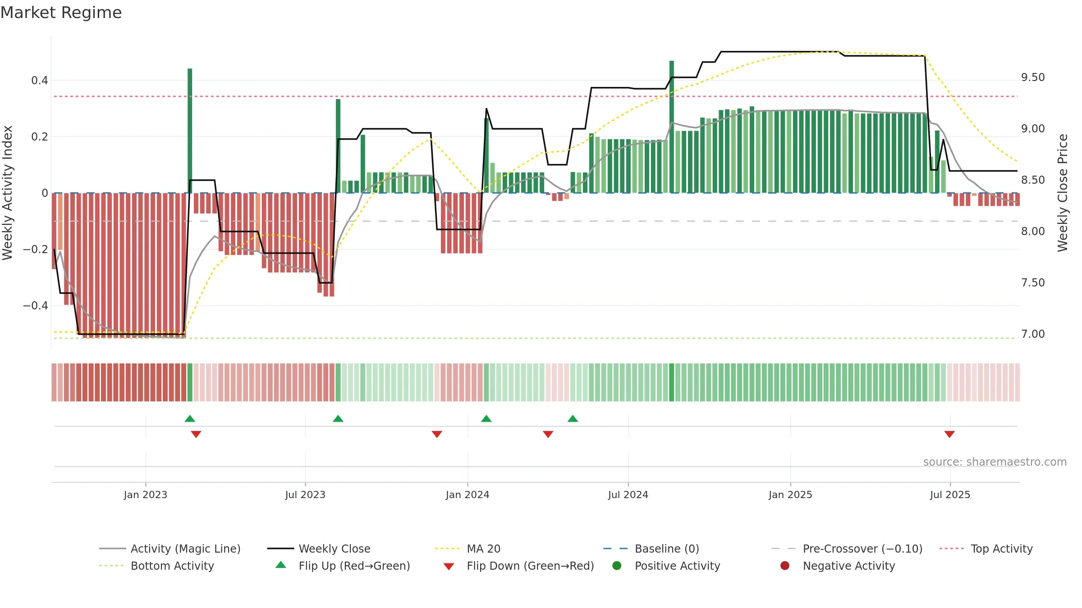Click the Jul 2025 x-axis label

[x=950, y=495]
